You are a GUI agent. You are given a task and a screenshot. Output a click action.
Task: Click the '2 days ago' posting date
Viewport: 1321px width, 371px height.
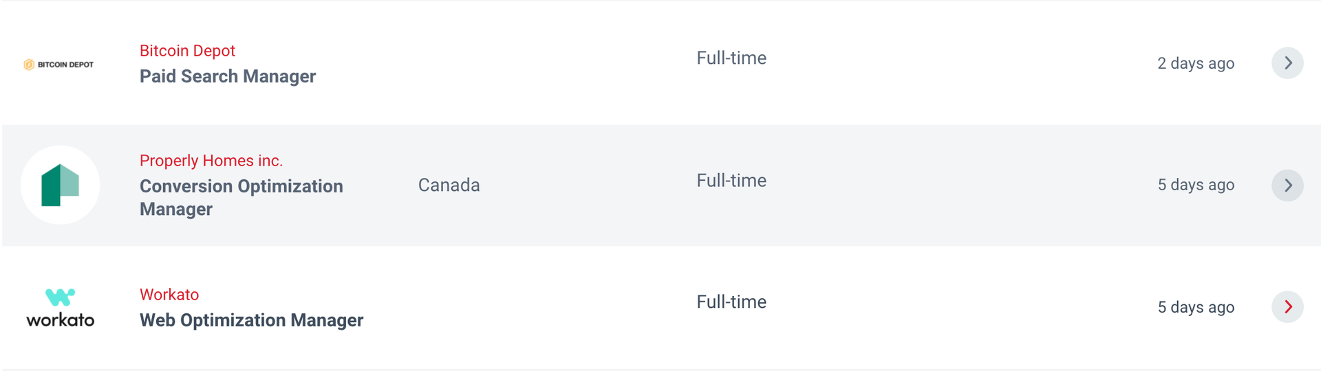(1196, 63)
